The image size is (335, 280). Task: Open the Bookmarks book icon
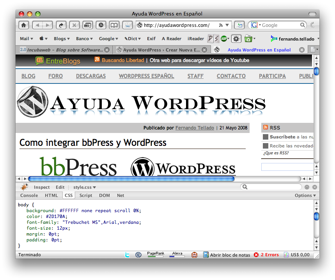click(x=114, y=25)
